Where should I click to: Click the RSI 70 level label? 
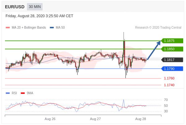166,100
